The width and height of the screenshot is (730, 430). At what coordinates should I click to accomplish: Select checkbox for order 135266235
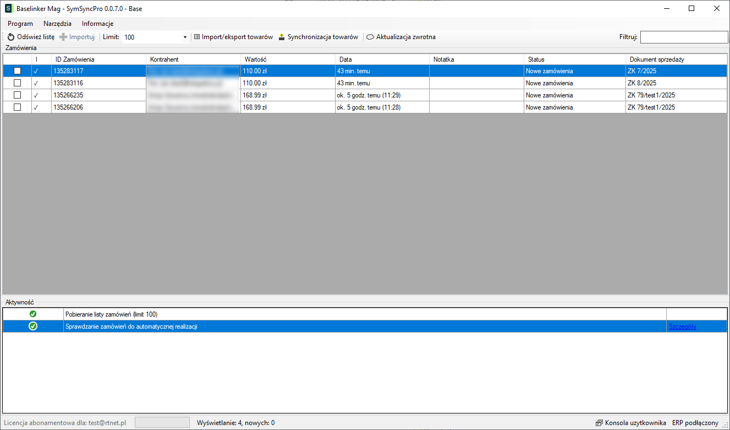[18, 95]
